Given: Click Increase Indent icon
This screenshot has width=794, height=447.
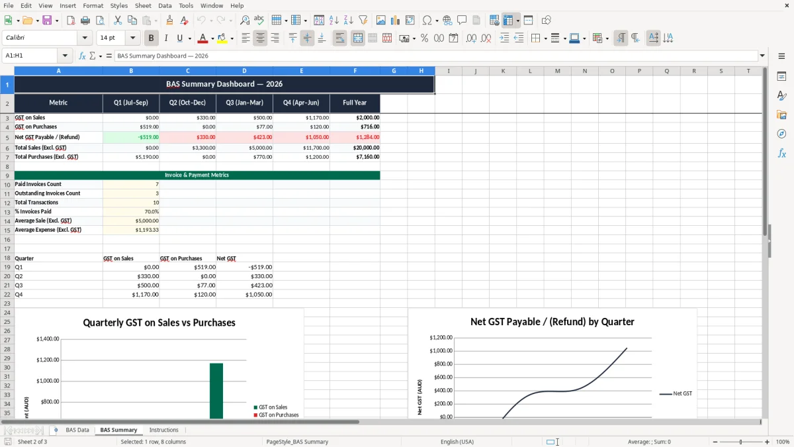Looking at the screenshot, I should click(504, 38).
